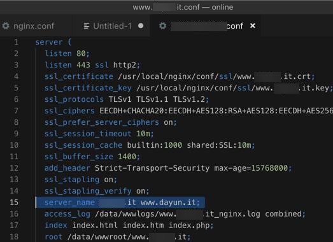
Task: Click 'ssl_prefer_server_ciphers on;' line
Action: (110, 122)
